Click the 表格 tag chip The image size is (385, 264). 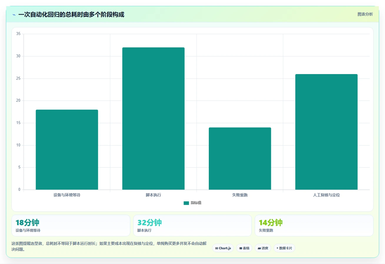pyautogui.click(x=244, y=248)
